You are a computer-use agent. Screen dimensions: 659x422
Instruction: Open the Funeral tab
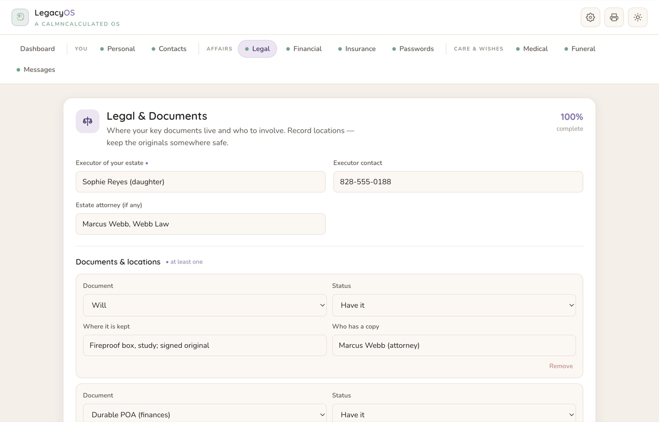[x=580, y=49]
